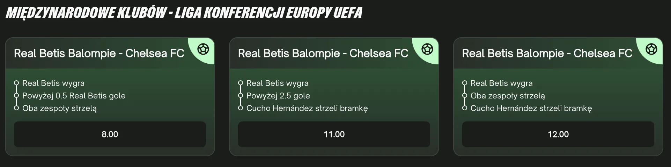Click 'Cucho Hernández strzeli bramkę' in the third card
Viewport: 671px width, 167px height.
tap(531, 108)
